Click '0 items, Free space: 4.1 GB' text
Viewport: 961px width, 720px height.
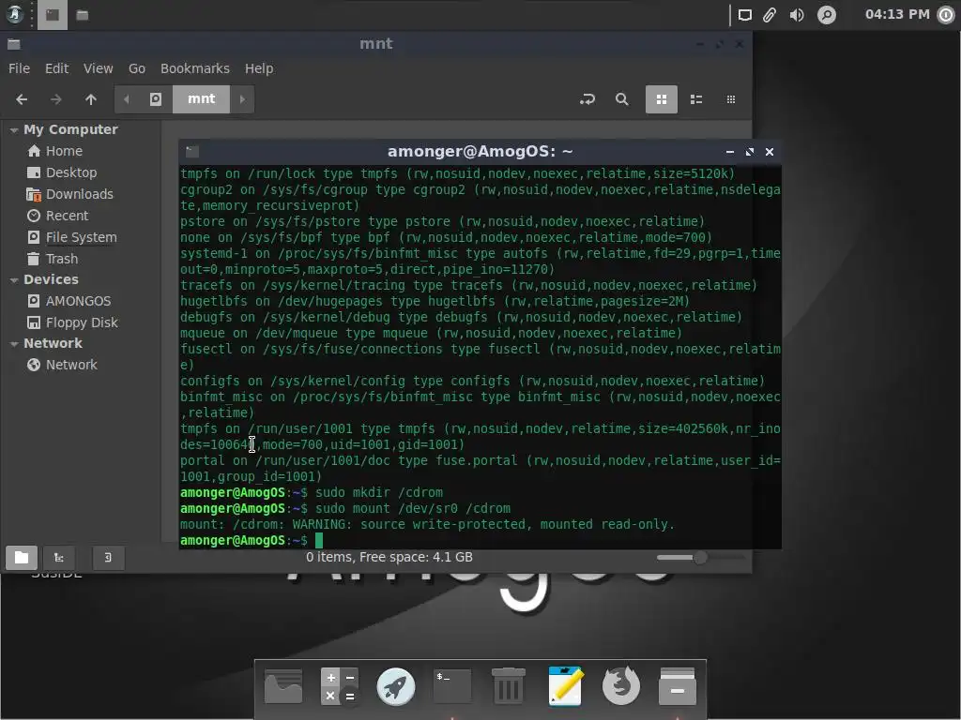389,557
